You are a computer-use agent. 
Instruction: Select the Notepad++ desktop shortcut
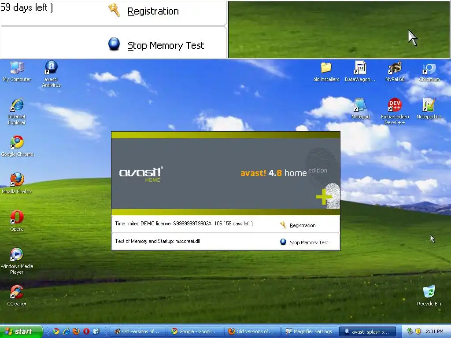[x=429, y=109]
